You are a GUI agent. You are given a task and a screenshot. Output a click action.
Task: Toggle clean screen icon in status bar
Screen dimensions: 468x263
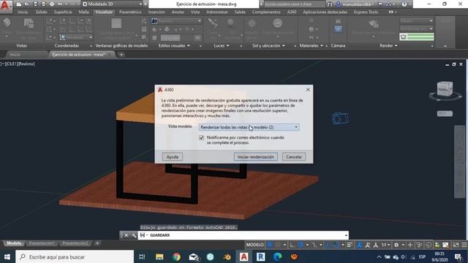click(x=456, y=245)
